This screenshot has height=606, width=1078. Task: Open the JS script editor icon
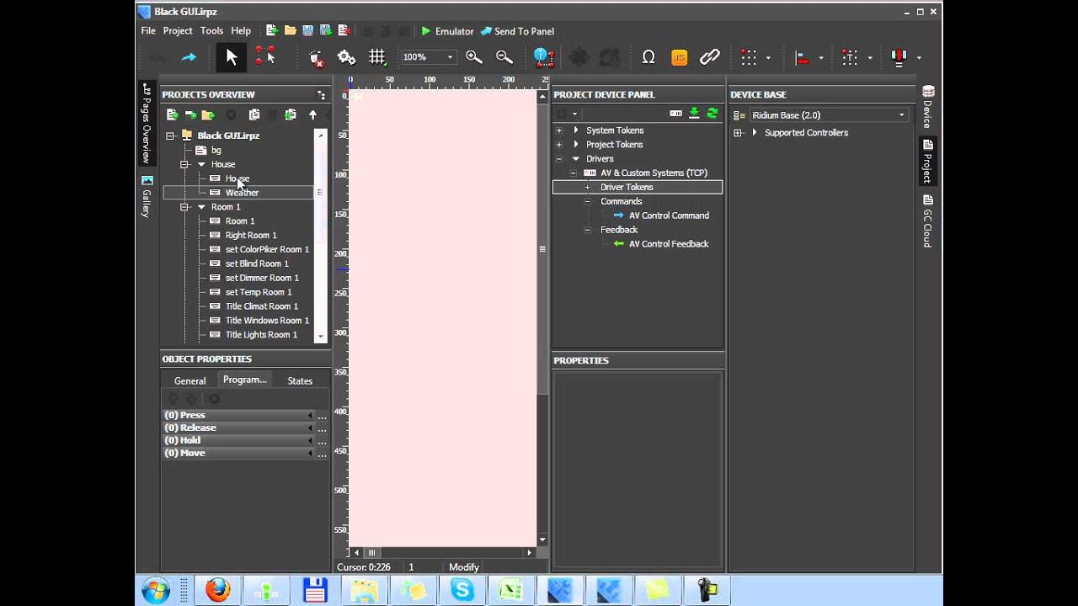pos(679,57)
